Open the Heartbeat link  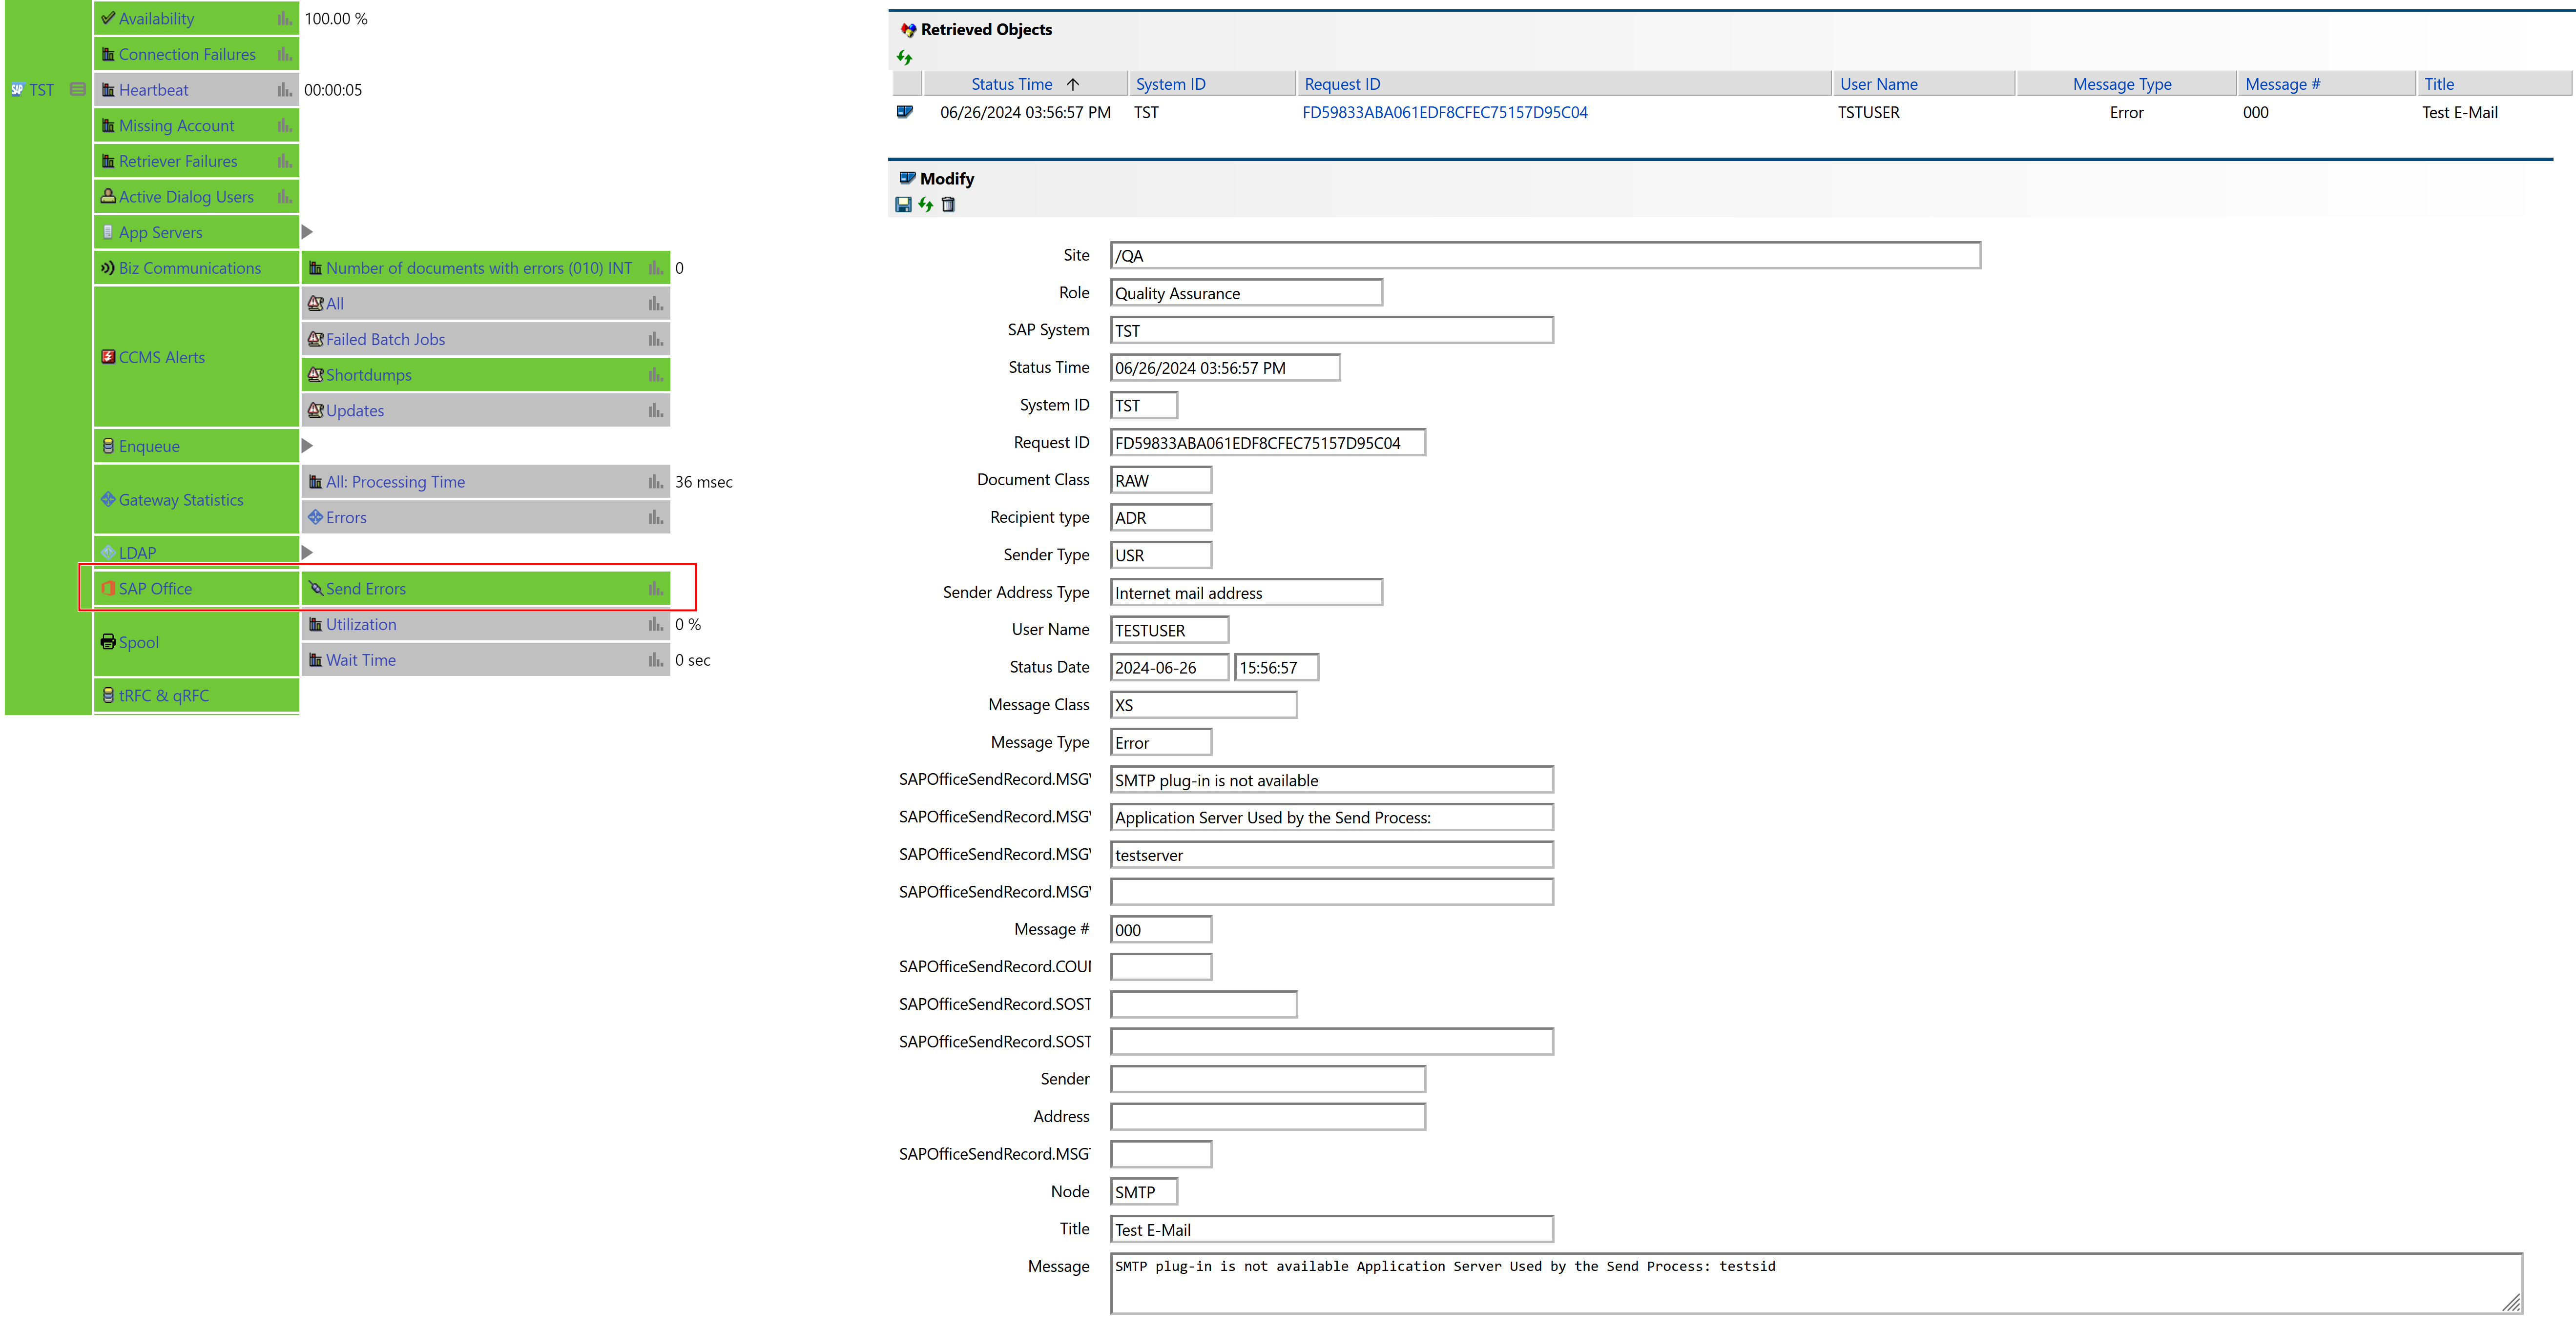click(153, 90)
